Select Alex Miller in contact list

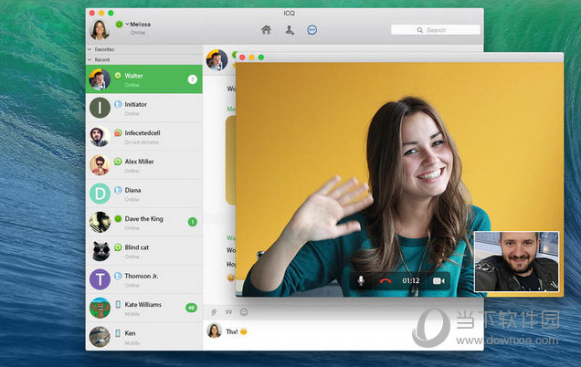[144, 165]
